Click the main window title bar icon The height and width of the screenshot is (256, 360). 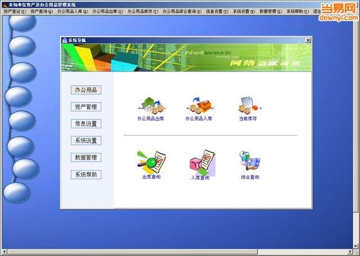5,5
